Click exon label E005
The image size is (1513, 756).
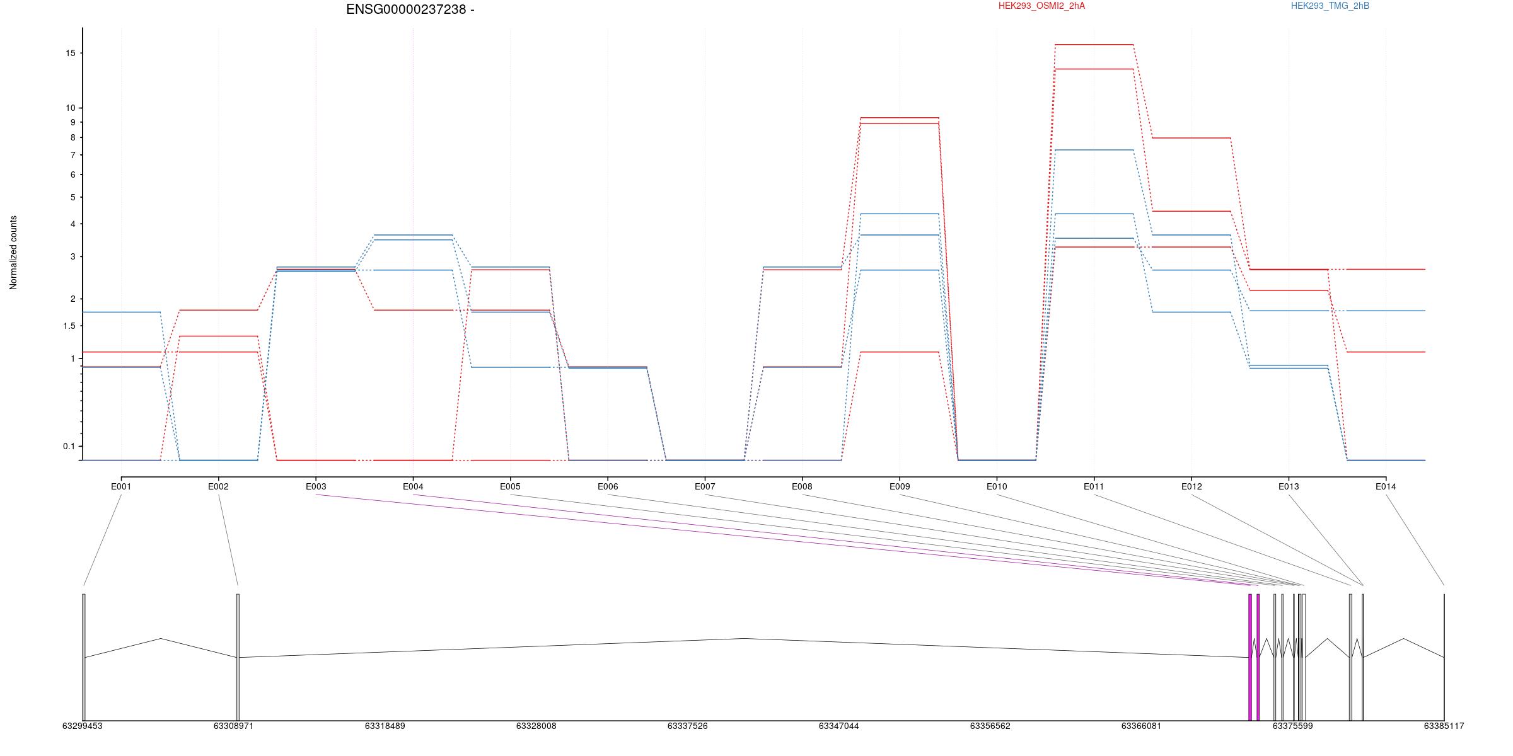(510, 486)
